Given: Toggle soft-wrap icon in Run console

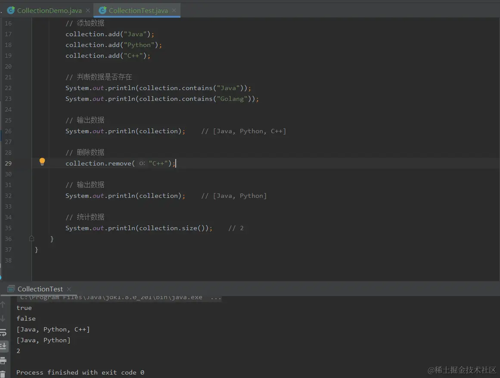Looking at the screenshot, I should pos(3,333).
